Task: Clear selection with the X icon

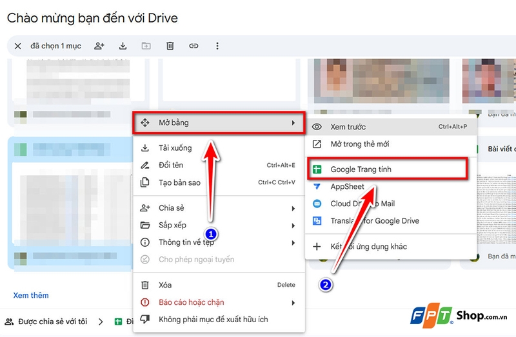Action: (18, 46)
